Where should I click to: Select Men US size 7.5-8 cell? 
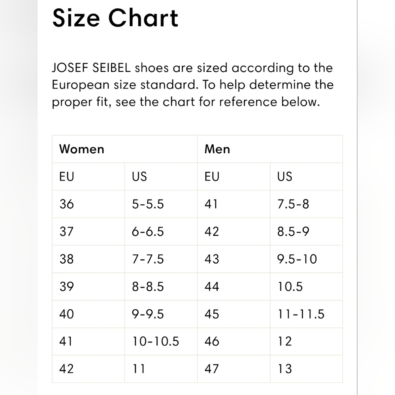click(x=307, y=204)
